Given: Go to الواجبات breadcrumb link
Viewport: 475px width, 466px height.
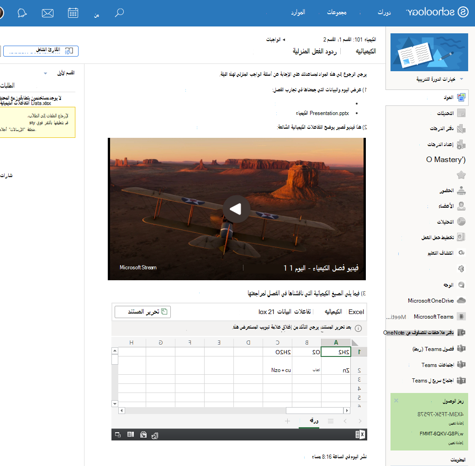Looking at the screenshot, I should [x=274, y=39].
